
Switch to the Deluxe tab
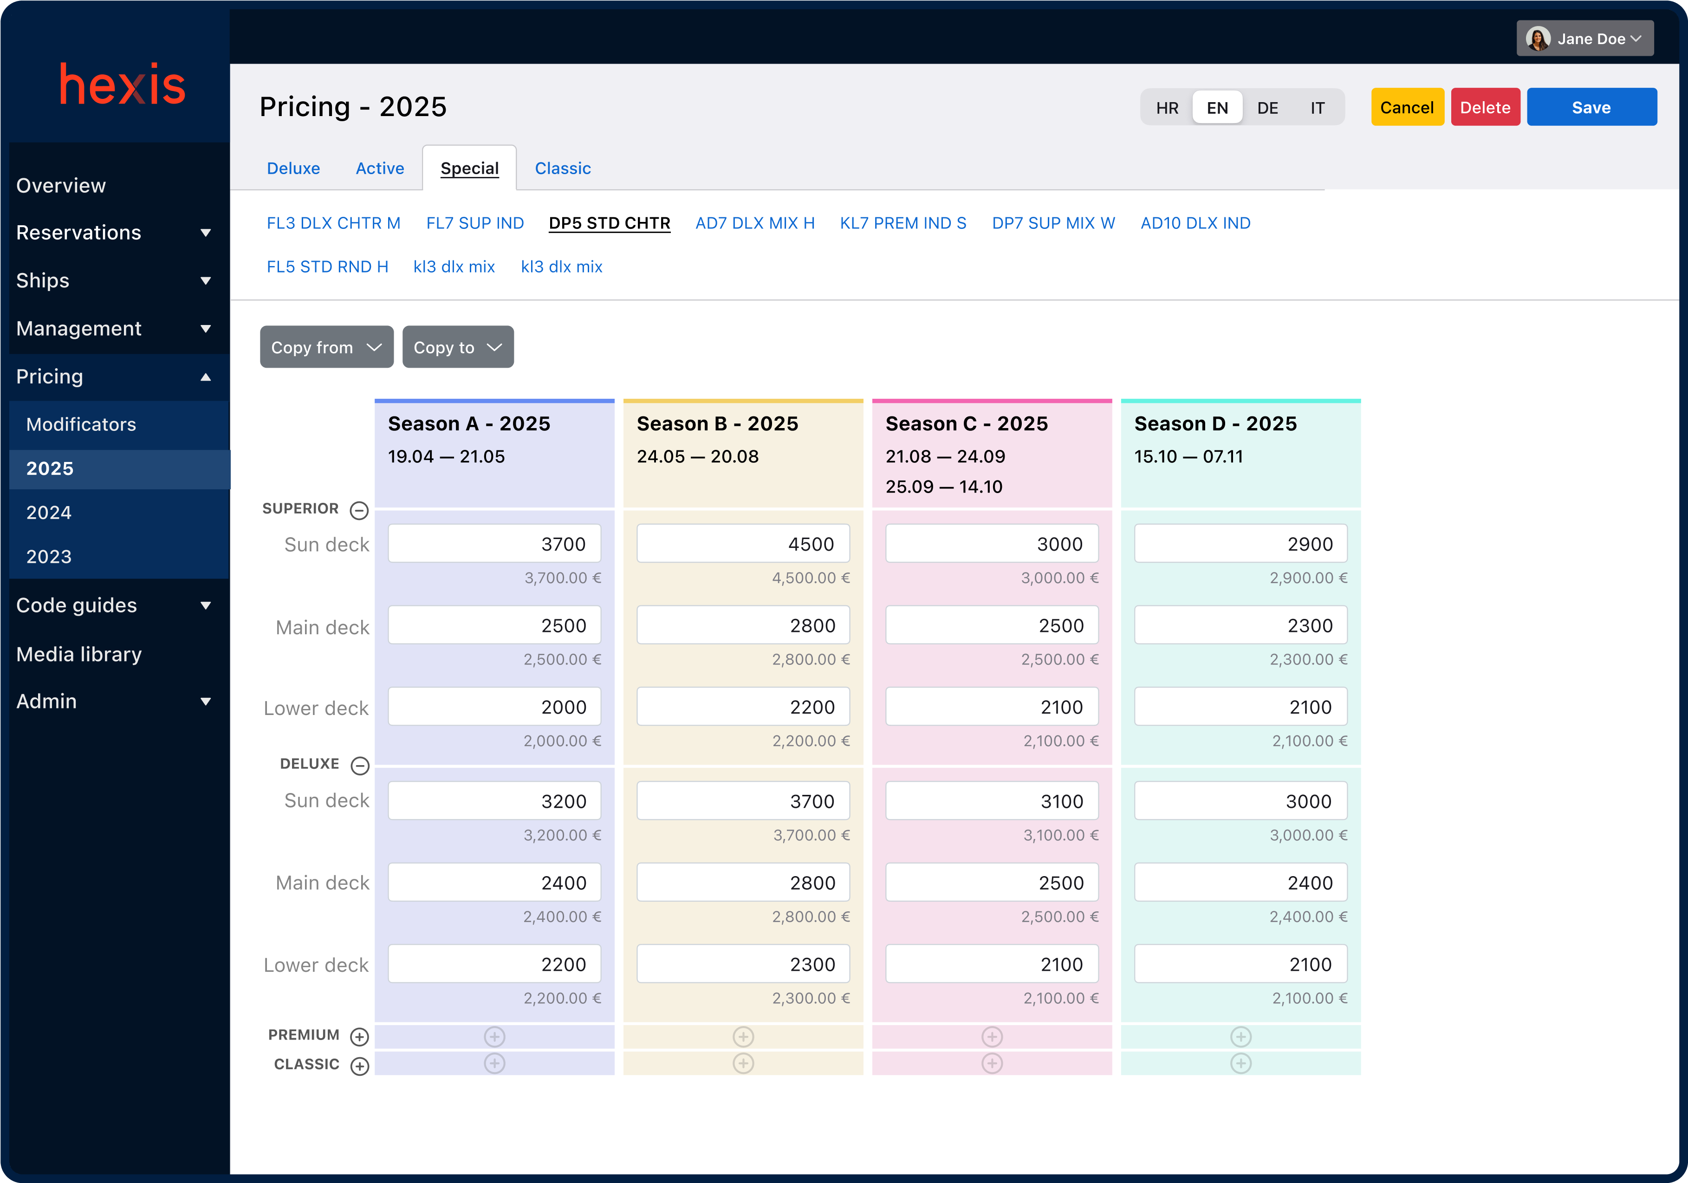(293, 169)
